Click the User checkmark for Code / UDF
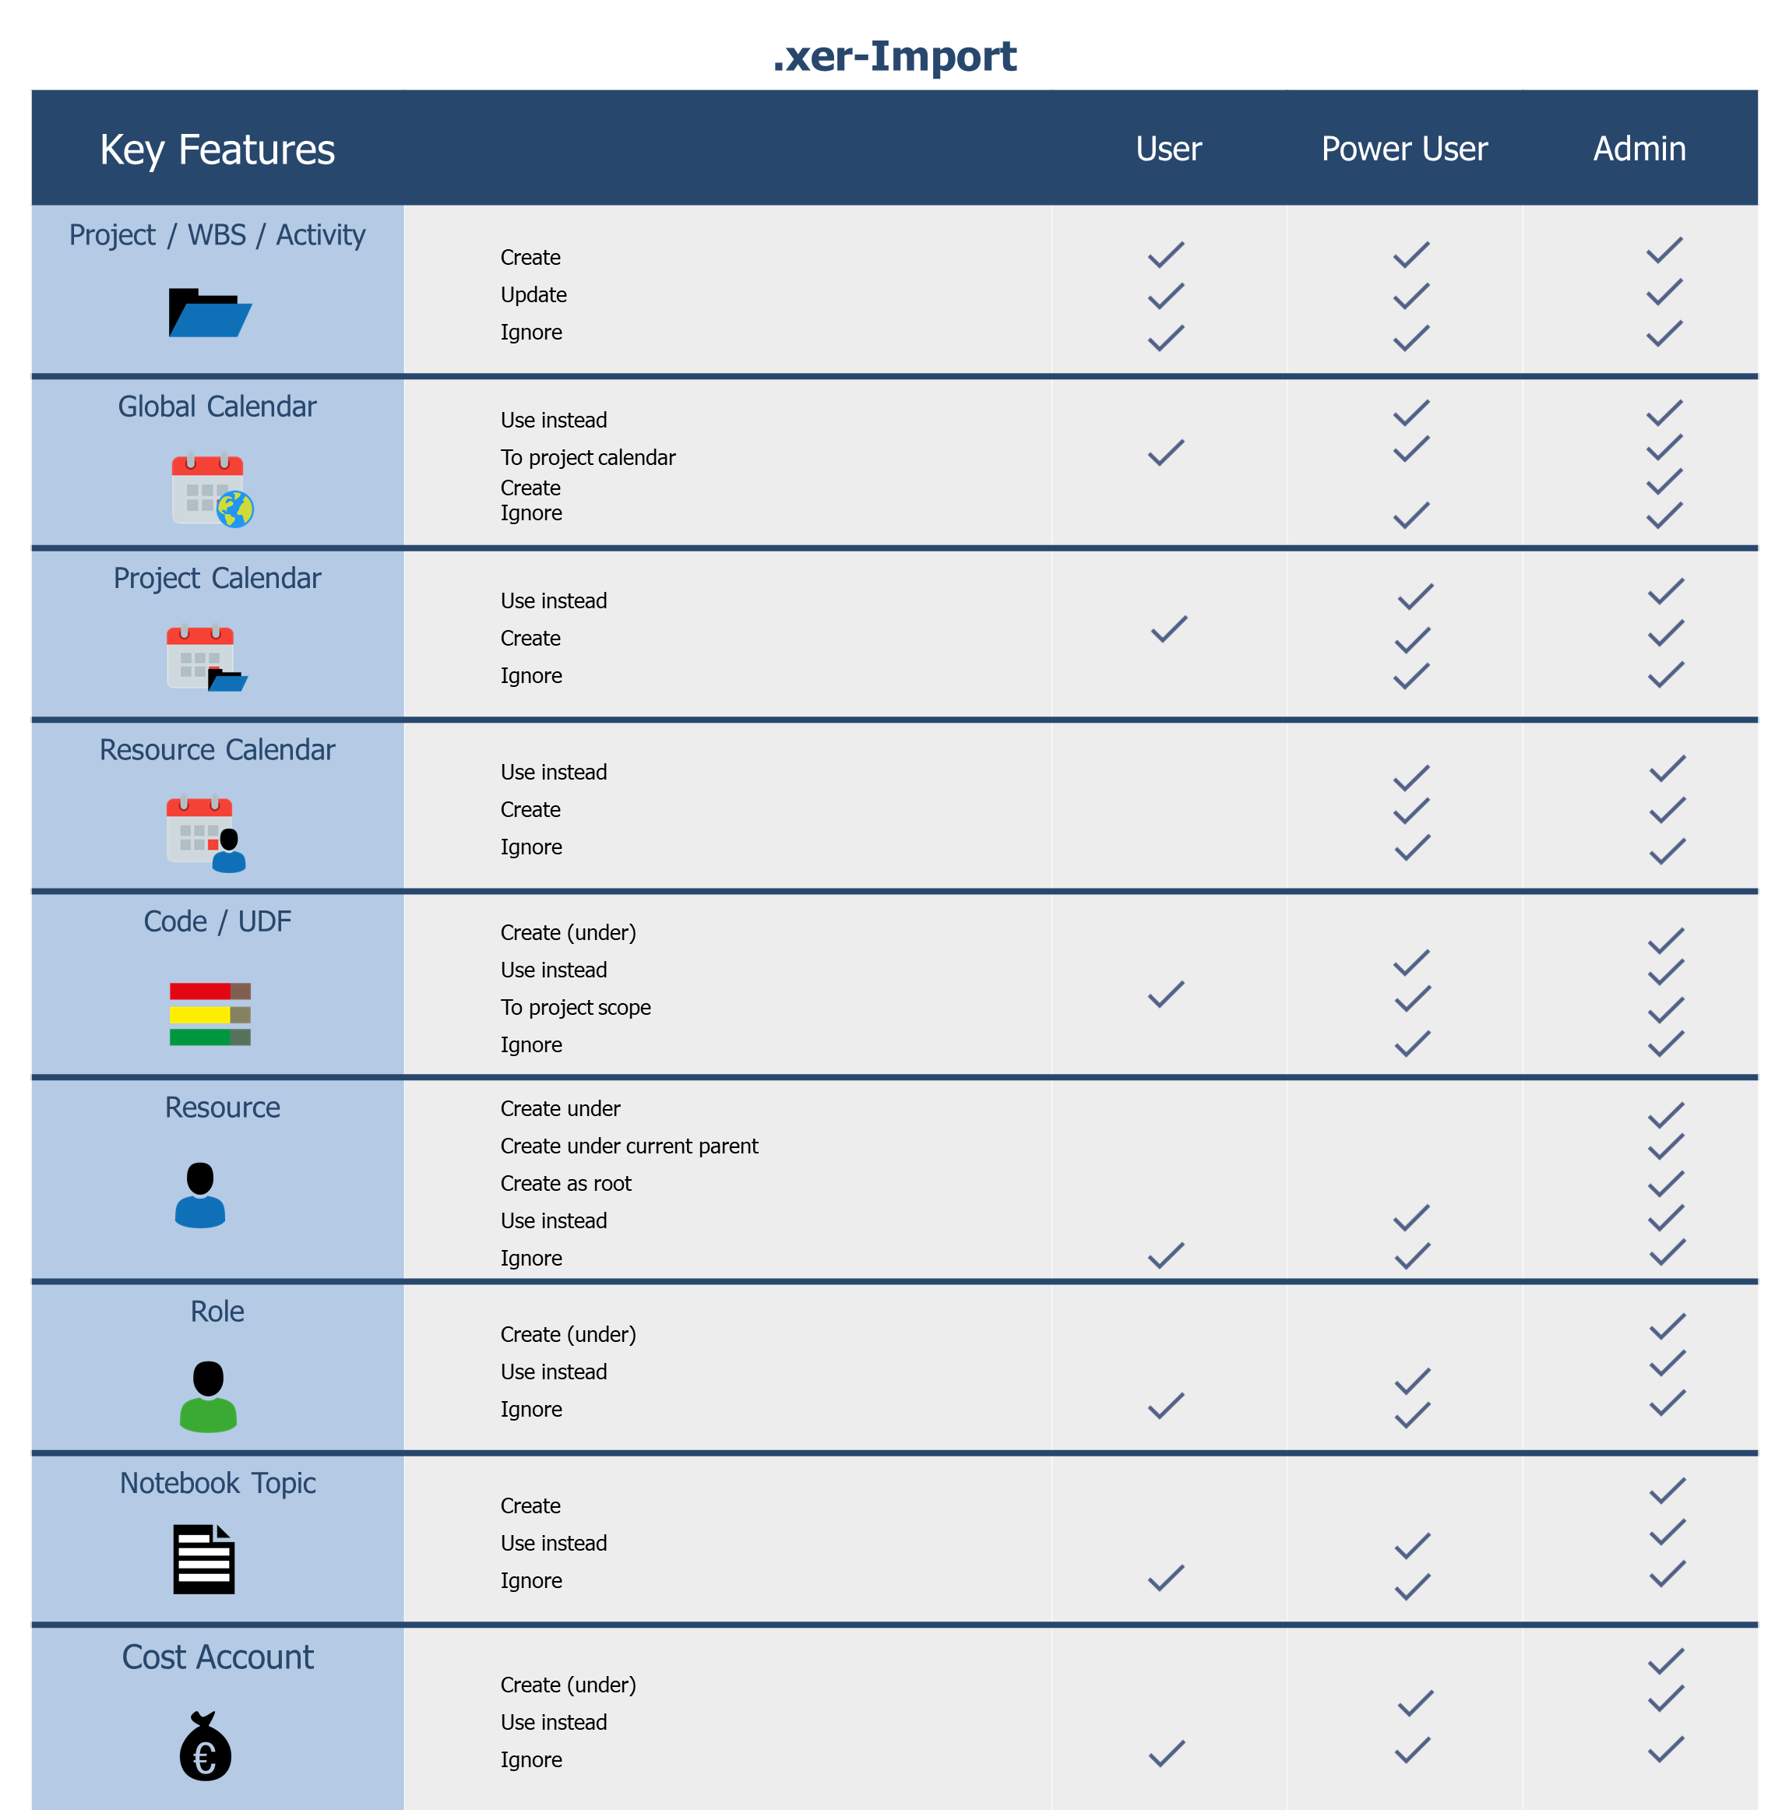This screenshot has width=1775, height=1810. pos(1165,995)
